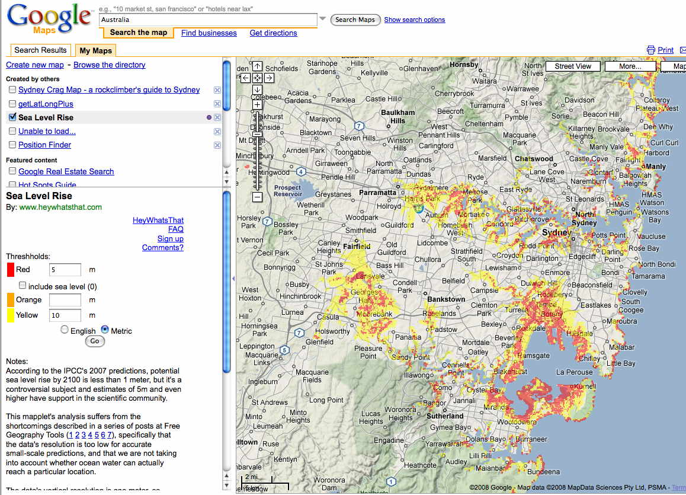Pan the map right with the arrow
The image size is (686, 495).
pos(269,78)
